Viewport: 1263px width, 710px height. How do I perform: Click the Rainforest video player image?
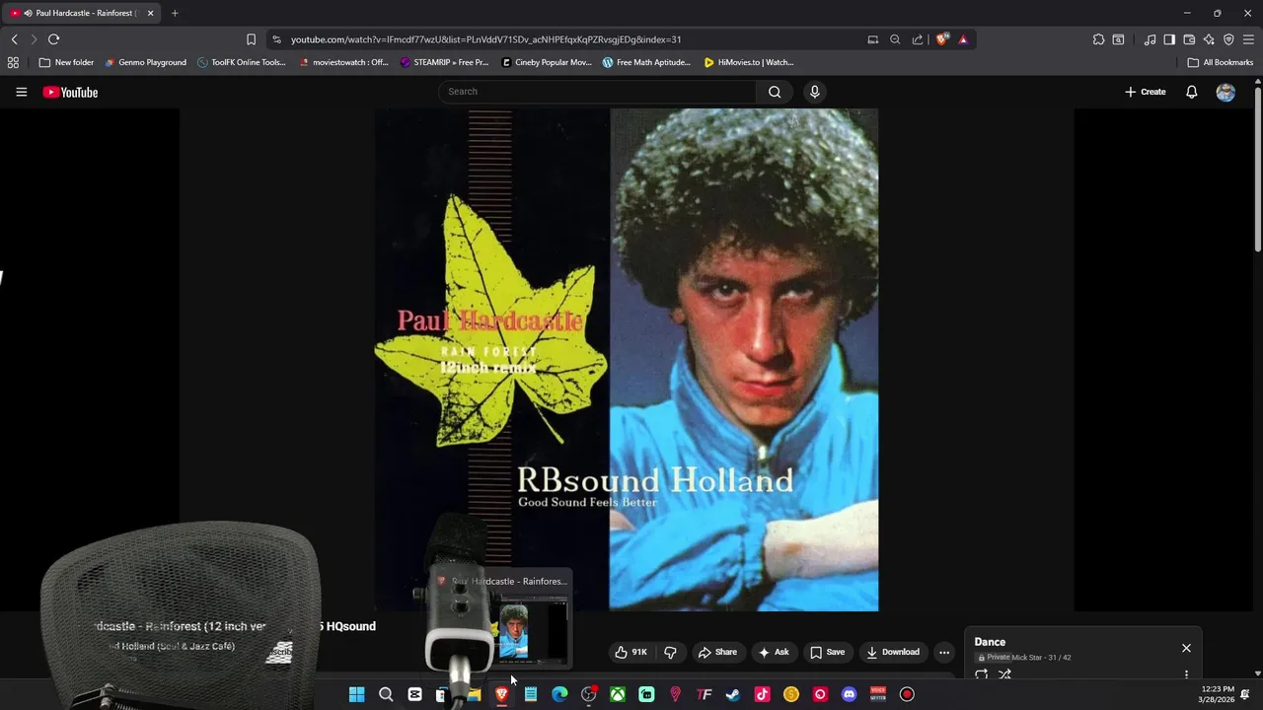[627, 360]
